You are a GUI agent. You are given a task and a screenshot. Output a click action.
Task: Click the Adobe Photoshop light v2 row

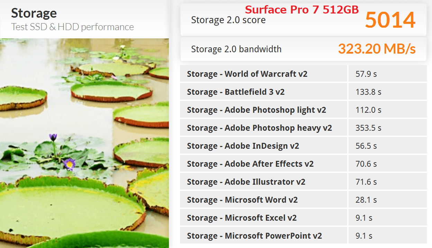point(303,110)
